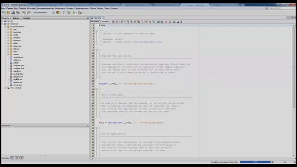Close the index.php editor tab
The width and height of the screenshot is (297, 167).
[104, 18]
